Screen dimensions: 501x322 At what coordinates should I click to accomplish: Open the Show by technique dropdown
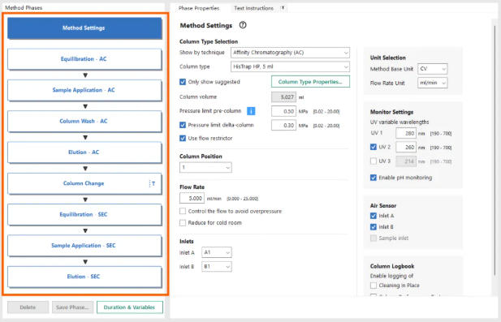pos(290,53)
